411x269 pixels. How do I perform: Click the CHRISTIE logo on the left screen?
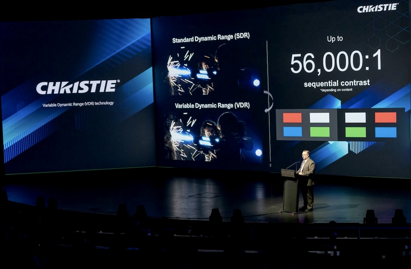pyautogui.click(x=78, y=87)
